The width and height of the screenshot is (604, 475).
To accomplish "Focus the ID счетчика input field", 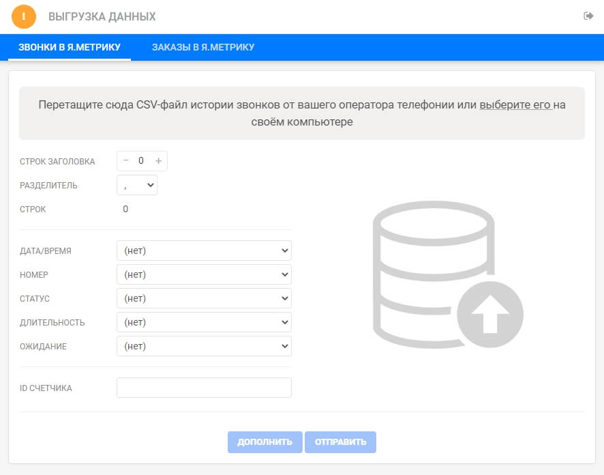I will pos(204,388).
